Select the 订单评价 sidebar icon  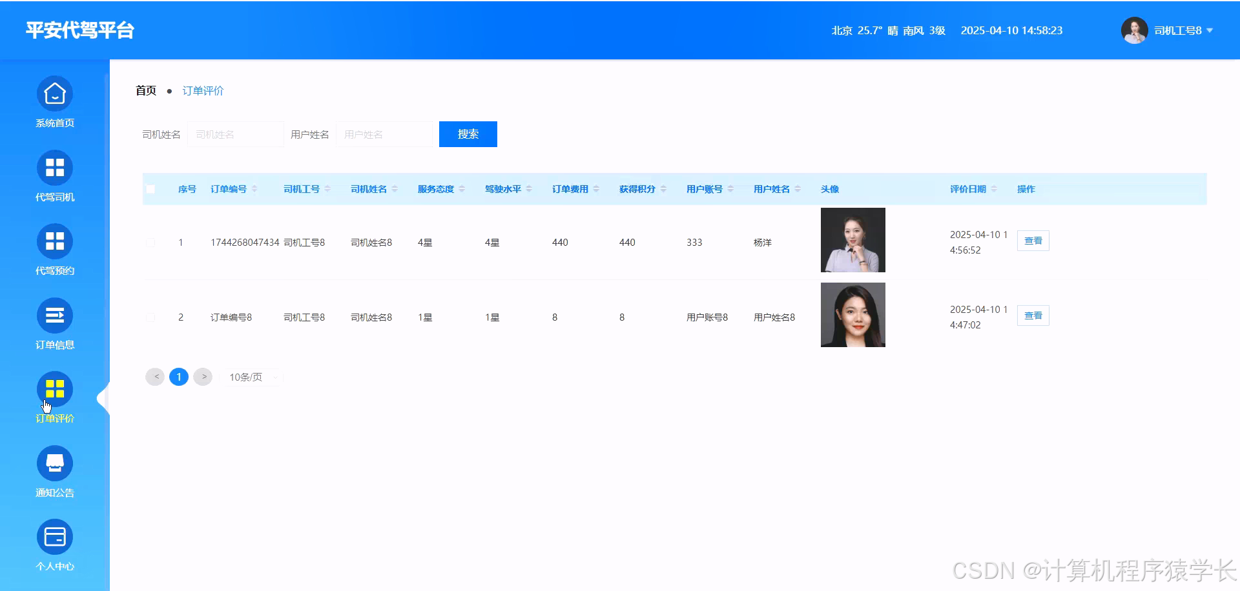point(55,389)
